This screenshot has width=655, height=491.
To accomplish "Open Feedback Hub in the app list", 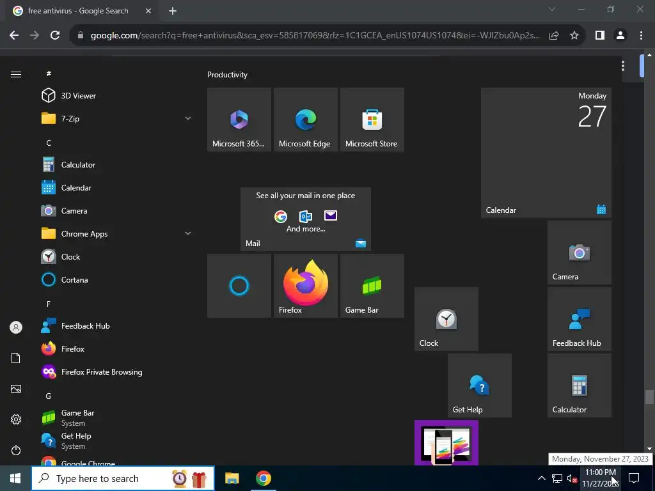I will (116, 325).
